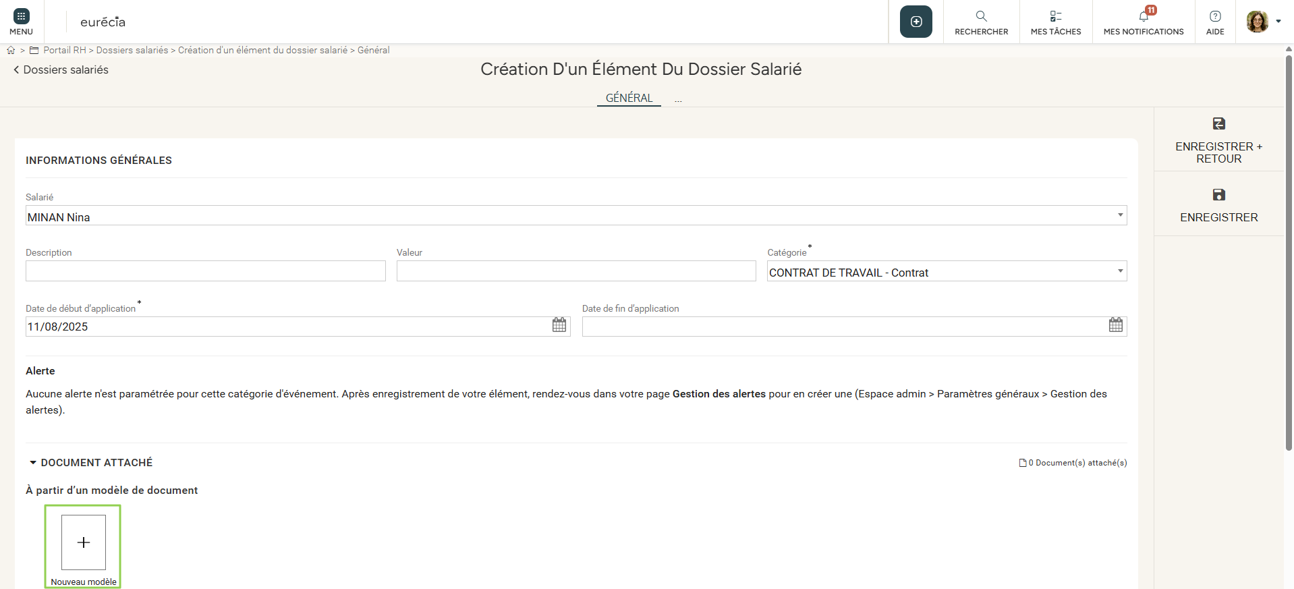Select the Général tab
Image resolution: width=1294 pixels, height=589 pixels.
point(629,99)
